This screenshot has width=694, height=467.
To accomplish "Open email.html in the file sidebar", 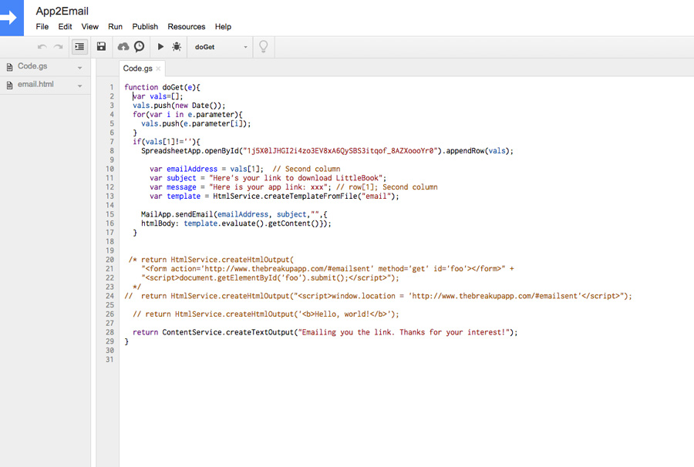I will (x=35, y=85).
